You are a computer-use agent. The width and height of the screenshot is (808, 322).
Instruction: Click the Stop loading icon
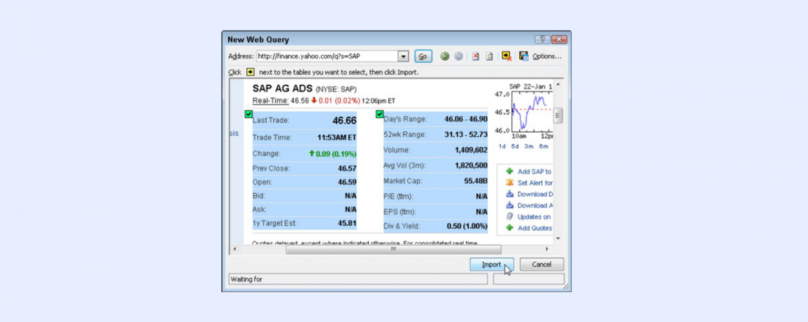[x=476, y=56]
